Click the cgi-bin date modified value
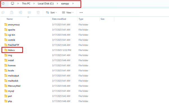This screenshot has width=169, height=104. point(61,35)
